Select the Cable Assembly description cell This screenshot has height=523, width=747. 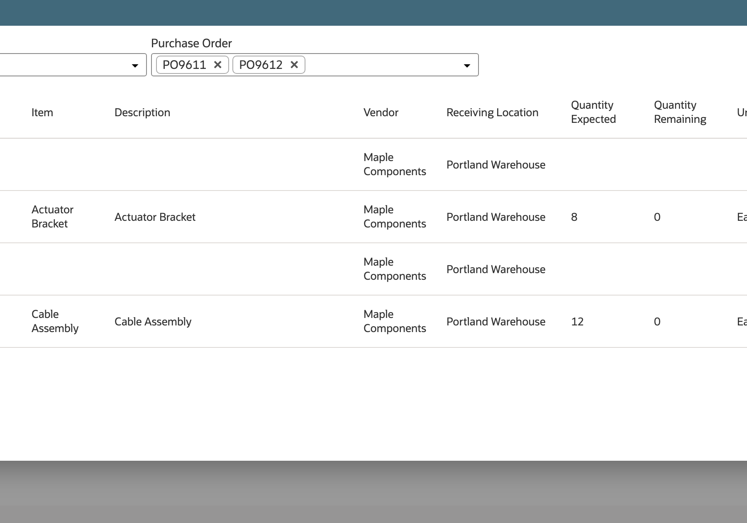tap(153, 322)
